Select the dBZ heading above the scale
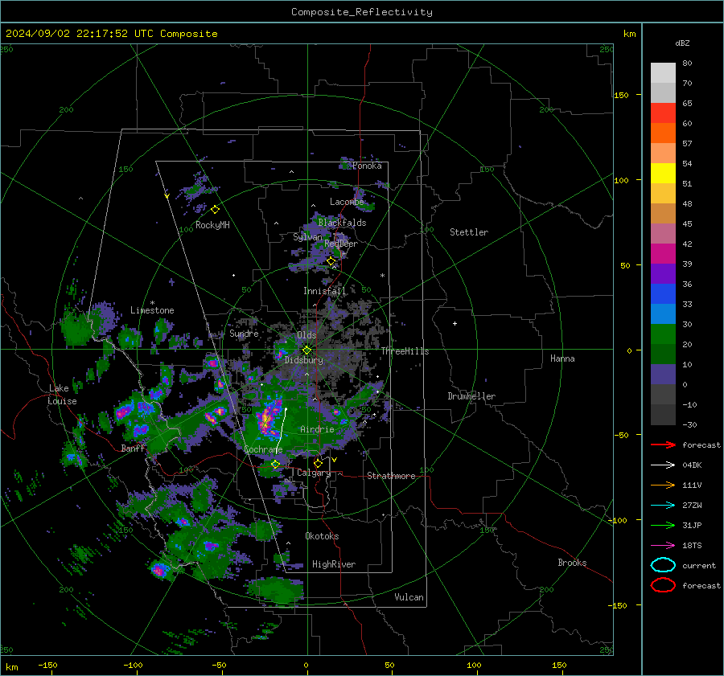724x676 pixels. [x=682, y=43]
